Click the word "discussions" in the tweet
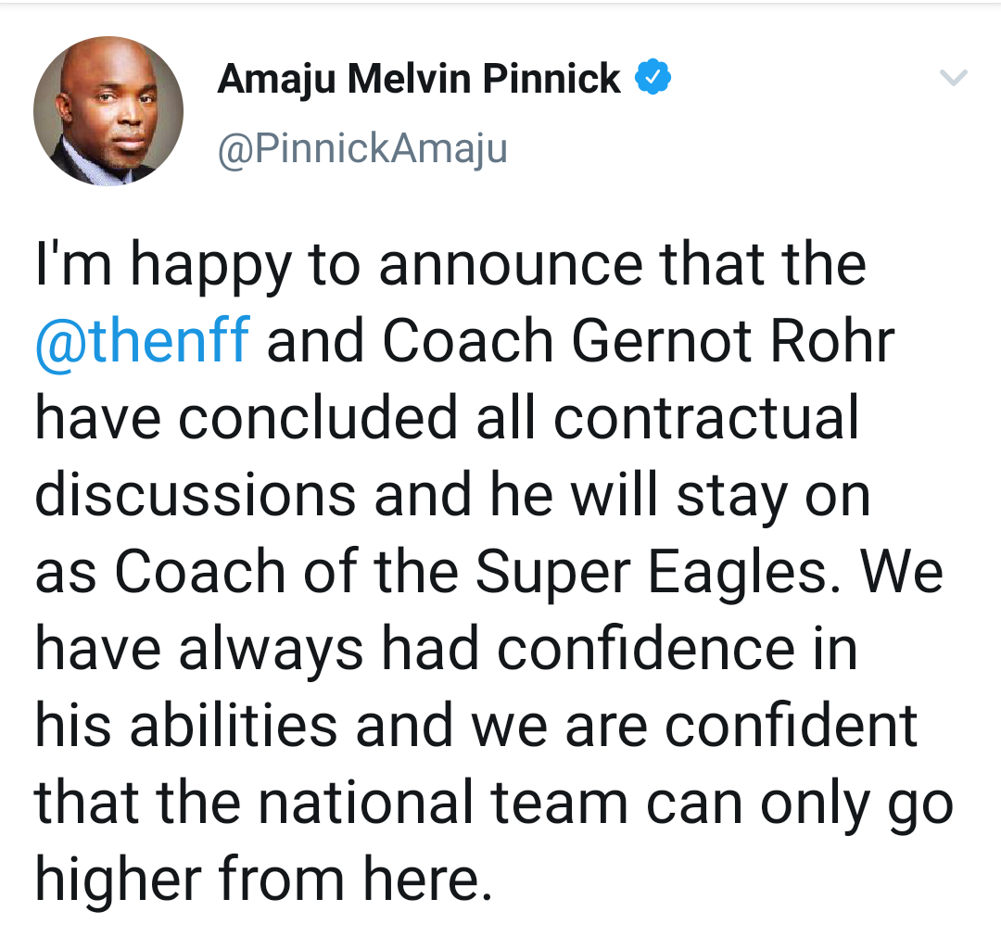 196,495
